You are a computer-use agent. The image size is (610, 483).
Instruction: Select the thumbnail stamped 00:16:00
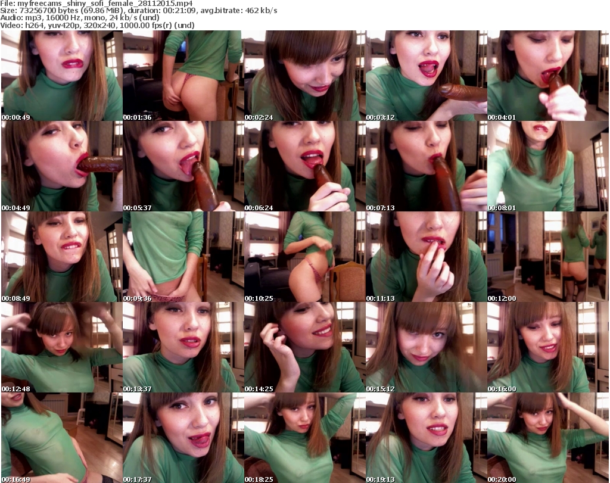tap(548, 347)
